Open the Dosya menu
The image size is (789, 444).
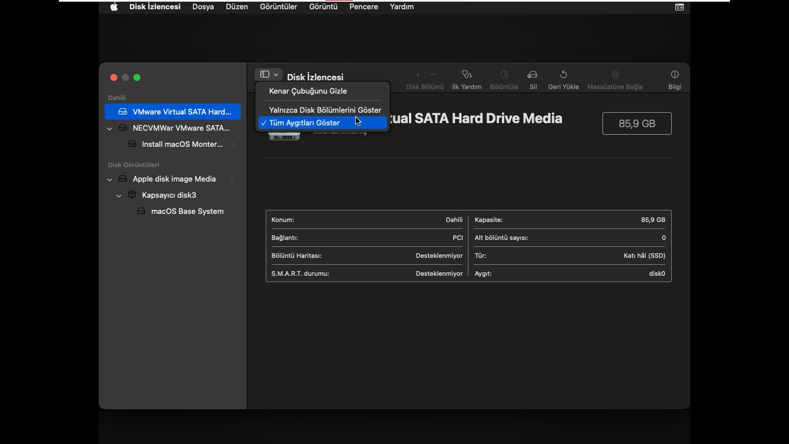(203, 7)
